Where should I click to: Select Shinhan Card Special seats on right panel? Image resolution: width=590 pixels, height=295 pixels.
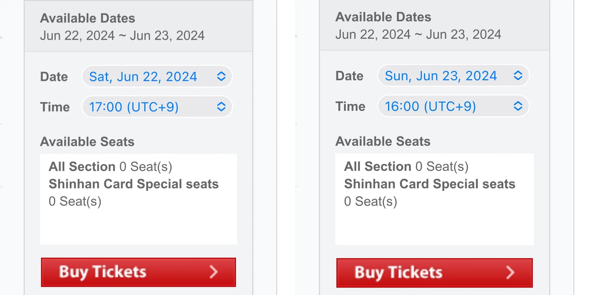(x=430, y=184)
